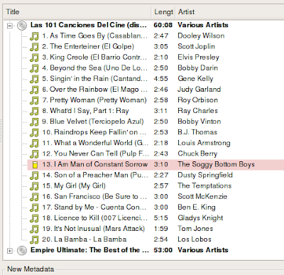Image resolution: width=284 pixels, height=275 pixels.
Task: Click the disc icon for Empire Ultimate
Action: pyautogui.click(x=22, y=250)
